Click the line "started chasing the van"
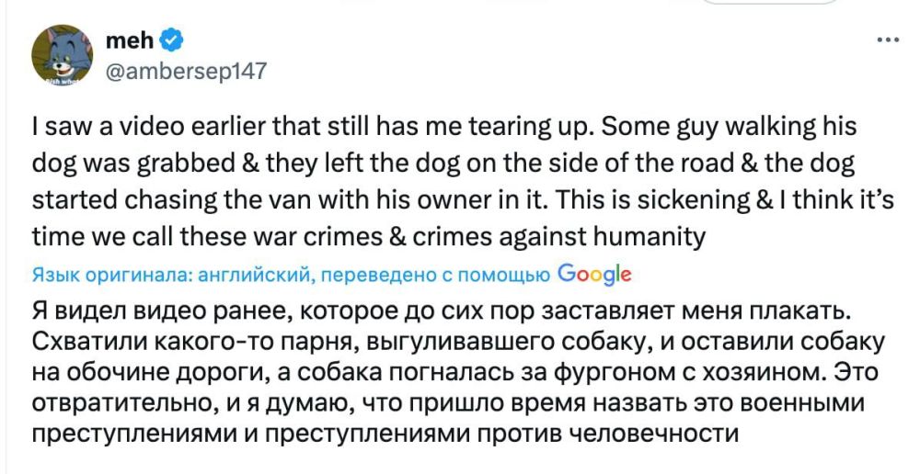The width and height of the screenshot is (920, 474). [x=463, y=201]
